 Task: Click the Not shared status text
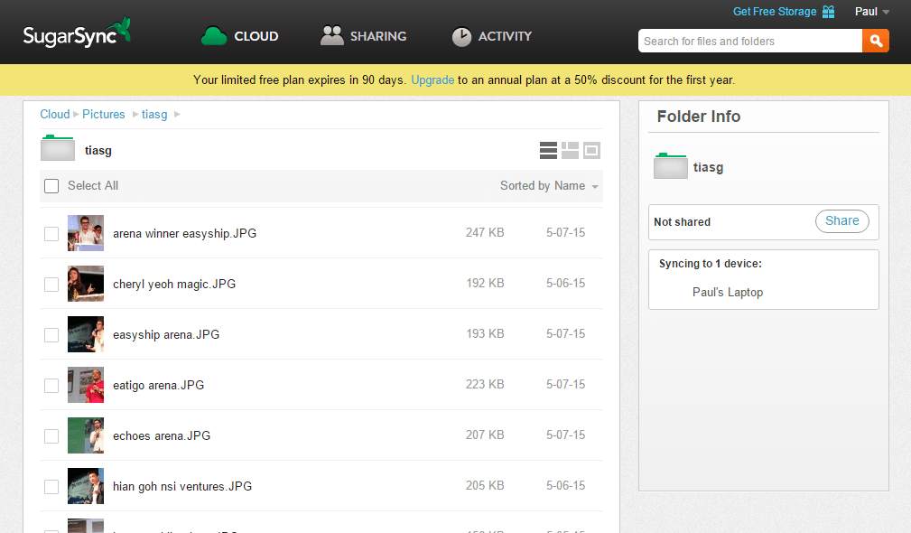[682, 222]
